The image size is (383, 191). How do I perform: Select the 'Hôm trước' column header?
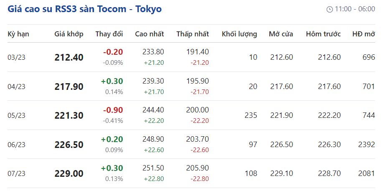323,34
